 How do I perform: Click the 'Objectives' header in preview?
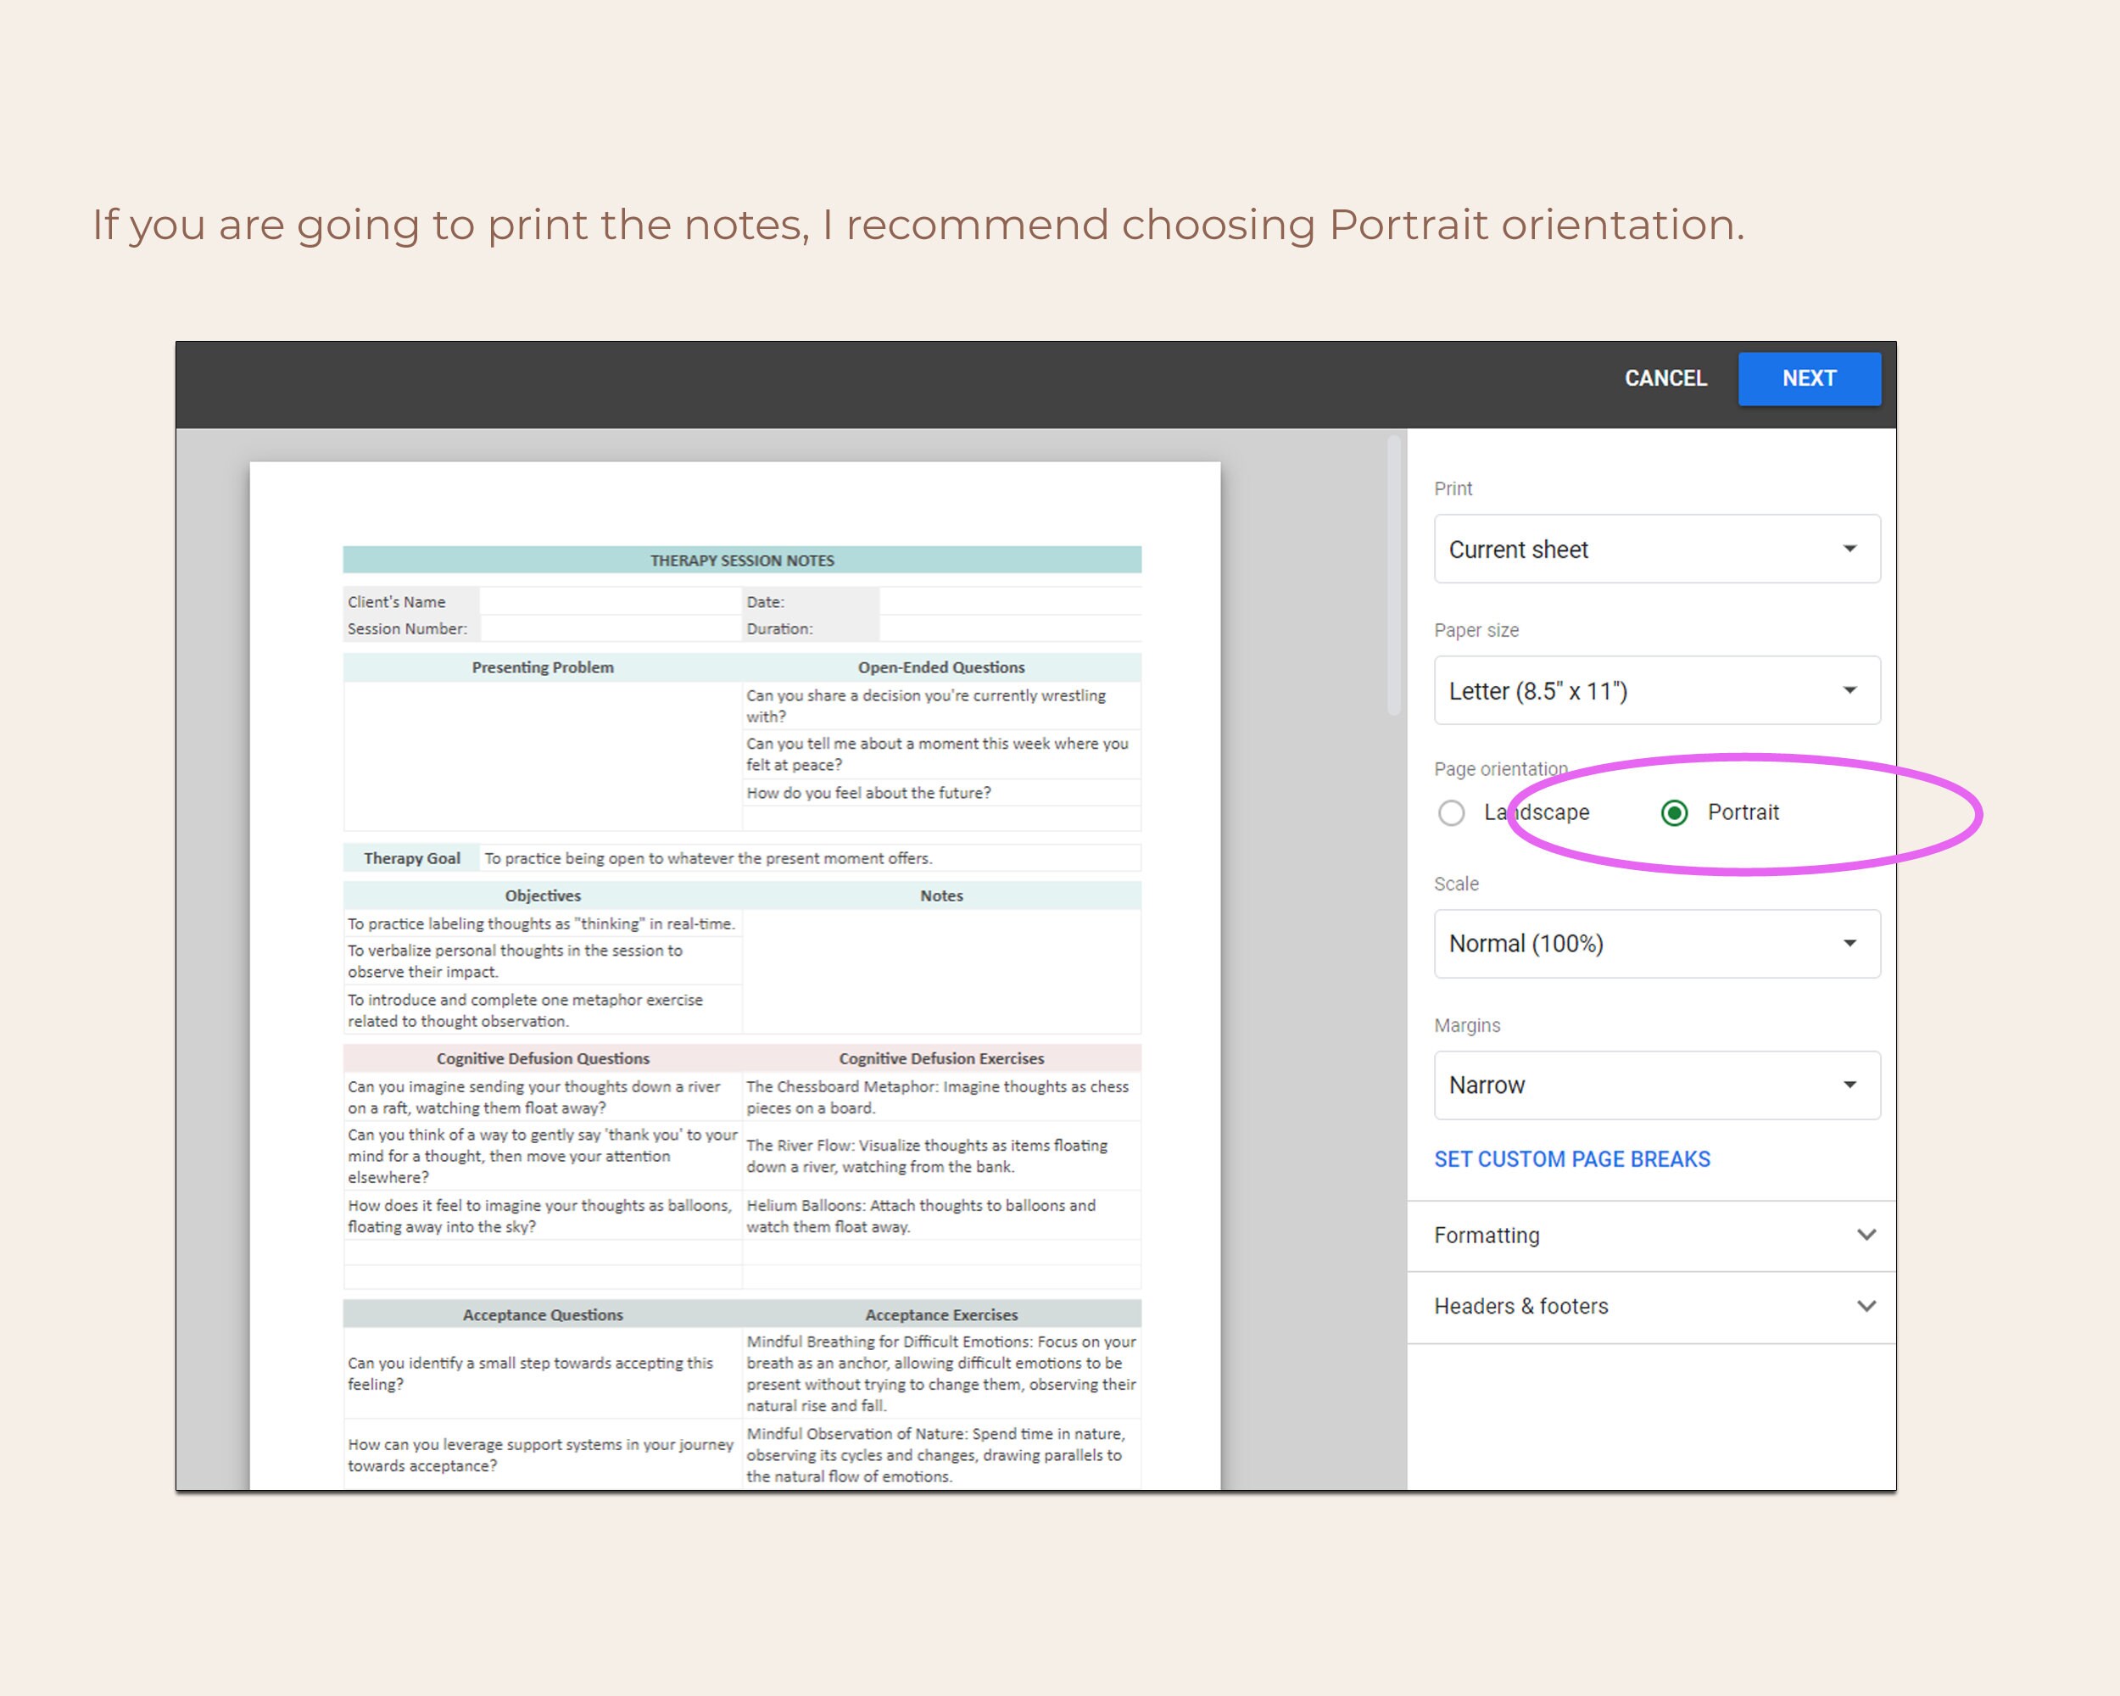[x=543, y=895]
